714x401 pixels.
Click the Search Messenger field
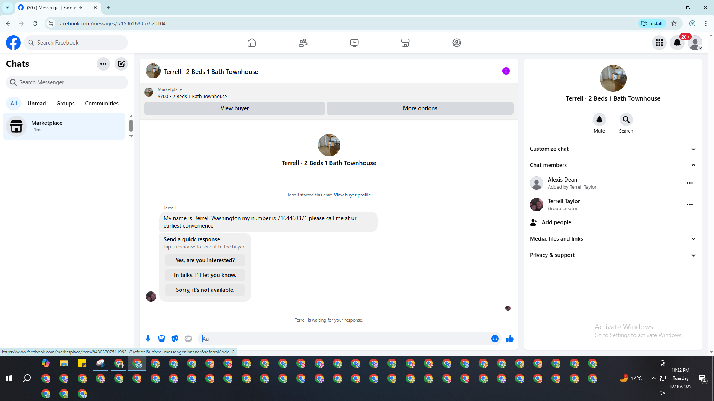tap(67, 82)
